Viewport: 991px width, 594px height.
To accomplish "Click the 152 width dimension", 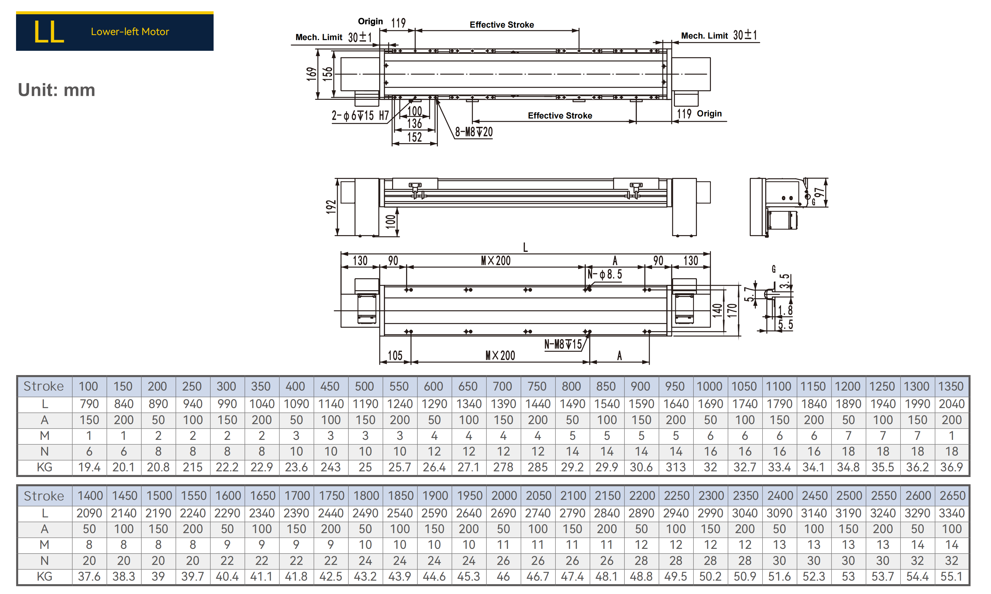I will [x=414, y=137].
